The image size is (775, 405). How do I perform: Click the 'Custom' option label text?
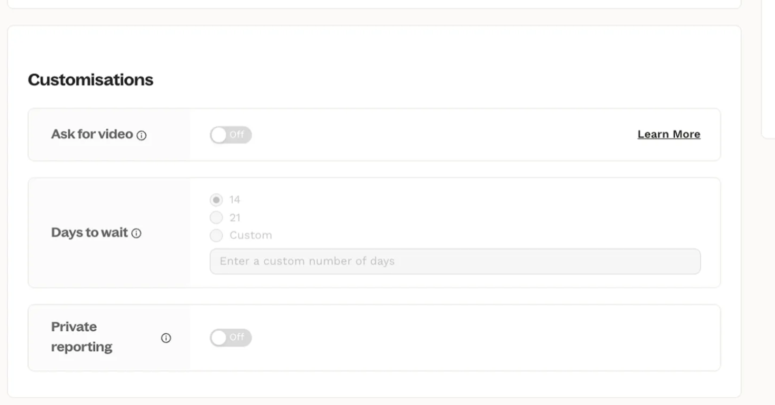251,235
